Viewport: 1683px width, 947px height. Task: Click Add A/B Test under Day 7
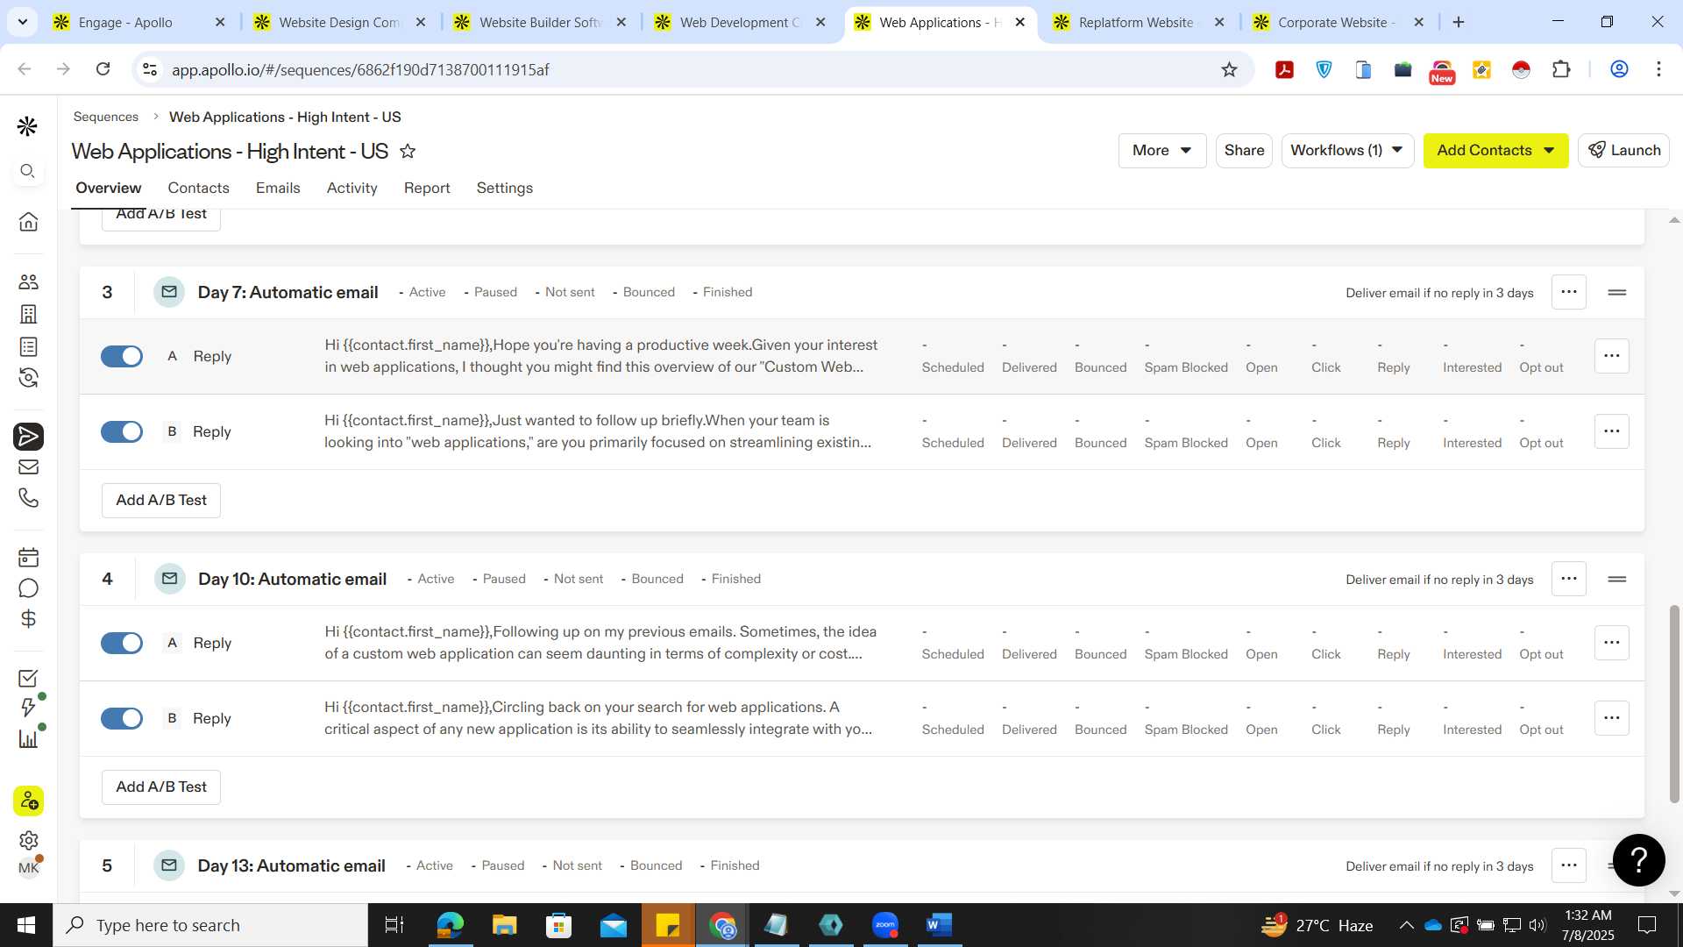coord(161,500)
